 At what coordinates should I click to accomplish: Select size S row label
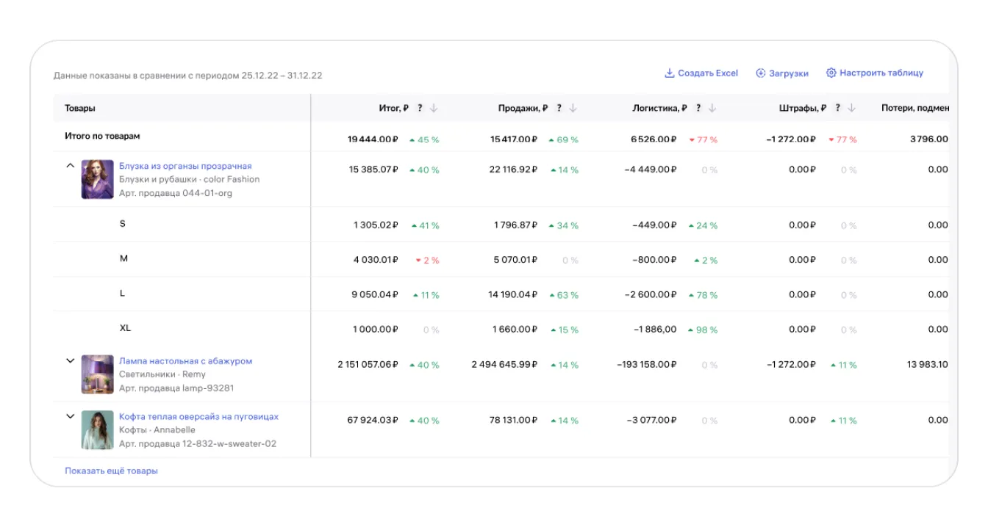pos(122,223)
